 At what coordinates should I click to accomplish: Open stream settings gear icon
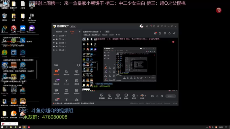(162, 96)
